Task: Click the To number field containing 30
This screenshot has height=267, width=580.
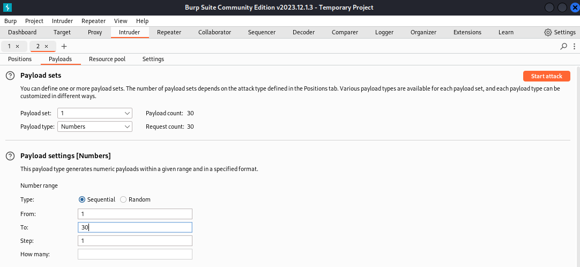Action: (135, 227)
